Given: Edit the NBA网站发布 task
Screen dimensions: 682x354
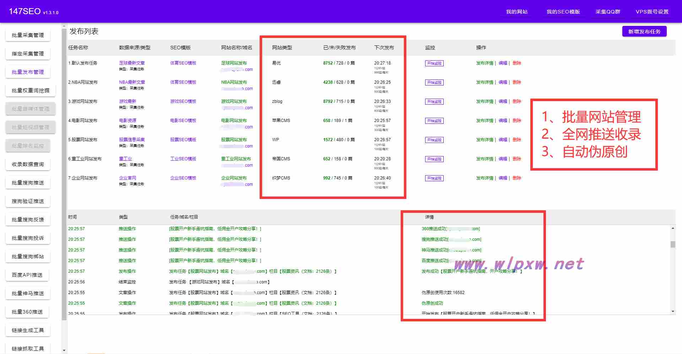Looking at the screenshot, I should coord(503,82).
